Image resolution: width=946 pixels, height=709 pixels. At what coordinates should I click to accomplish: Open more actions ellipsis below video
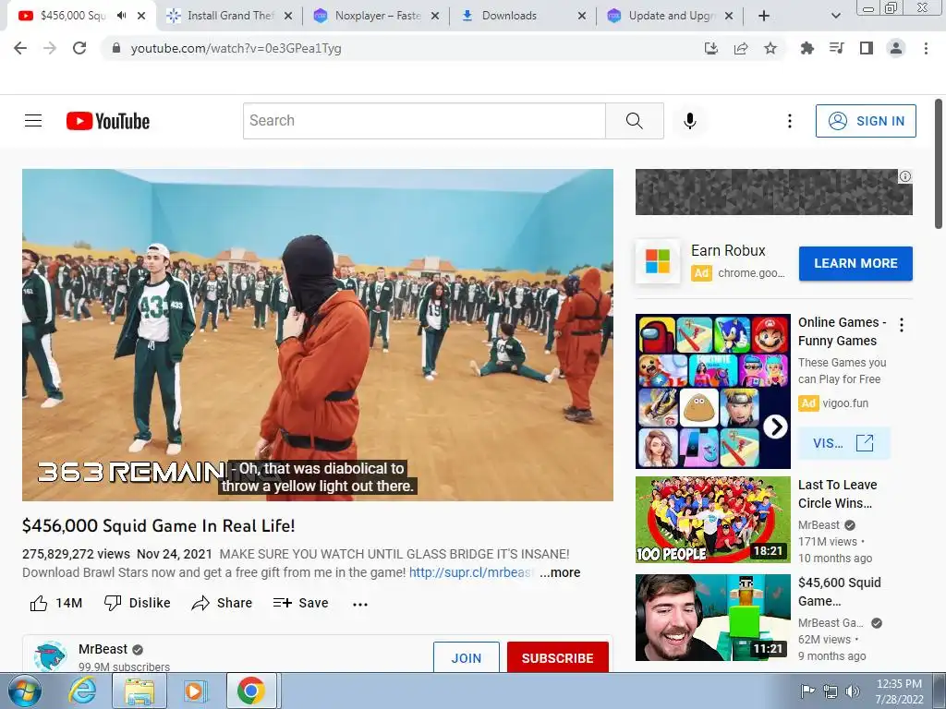tap(360, 604)
